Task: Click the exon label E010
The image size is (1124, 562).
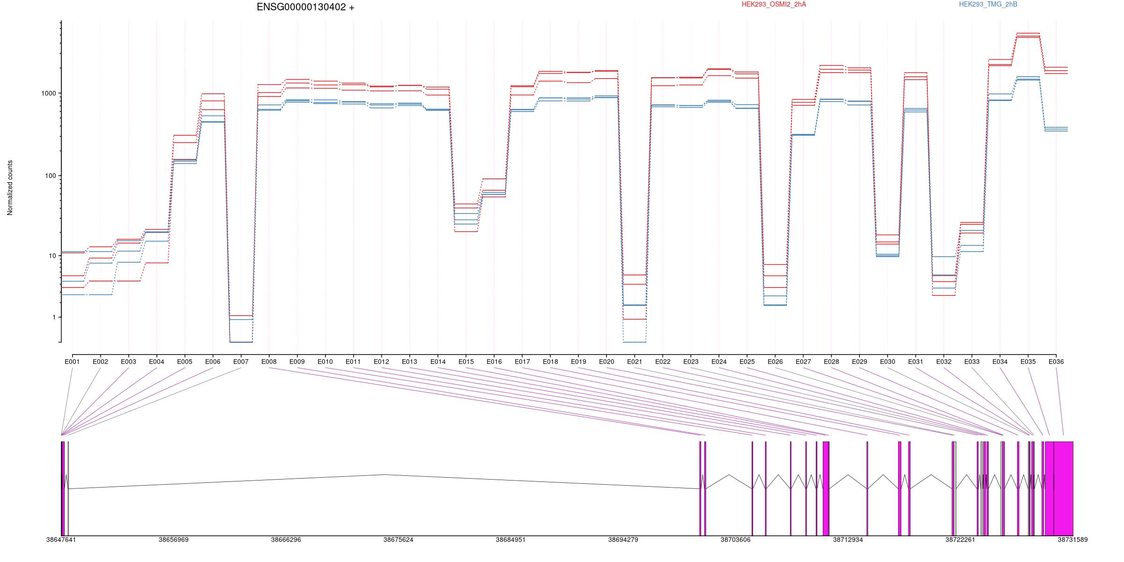Action: [325, 362]
